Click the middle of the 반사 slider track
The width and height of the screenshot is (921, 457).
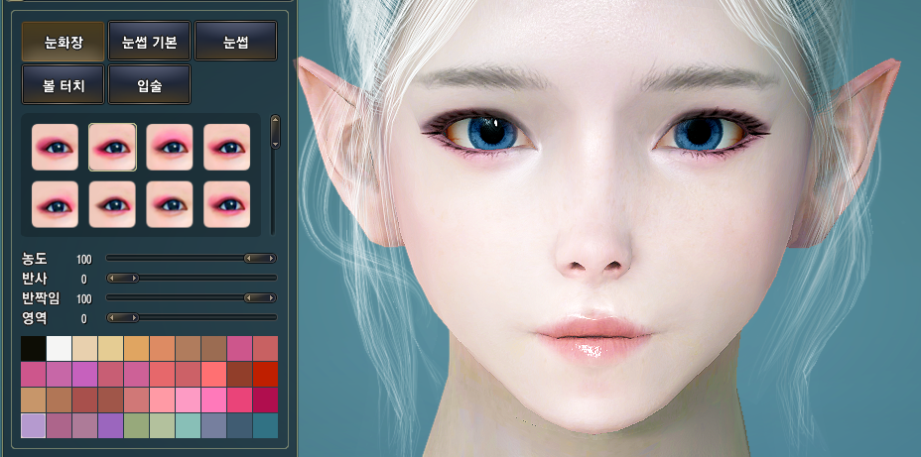click(192, 279)
